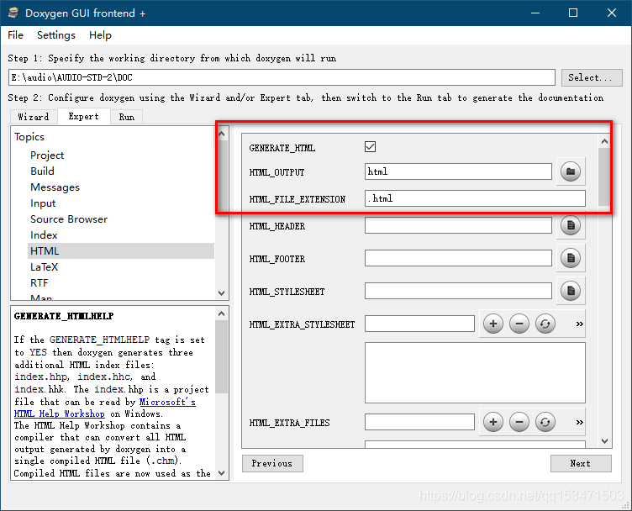
Task: Select Project in Topics list
Action: point(47,155)
